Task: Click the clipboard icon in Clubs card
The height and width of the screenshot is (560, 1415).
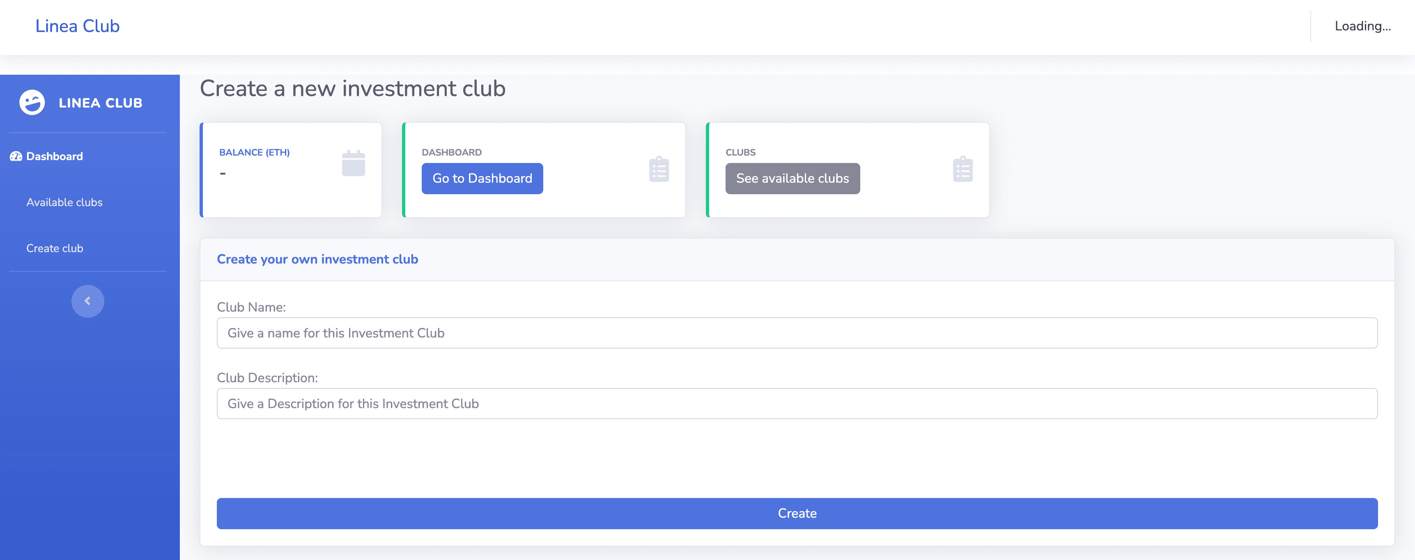Action: pyautogui.click(x=962, y=169)
